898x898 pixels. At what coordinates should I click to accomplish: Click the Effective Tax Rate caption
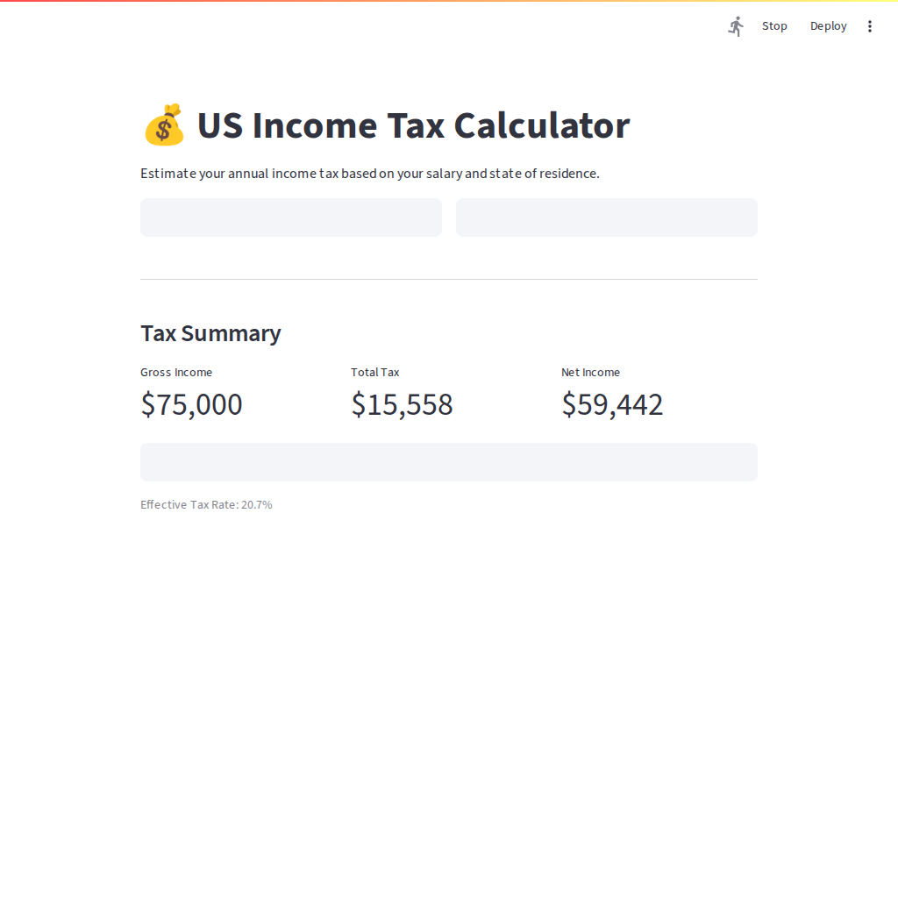point(206,505)
